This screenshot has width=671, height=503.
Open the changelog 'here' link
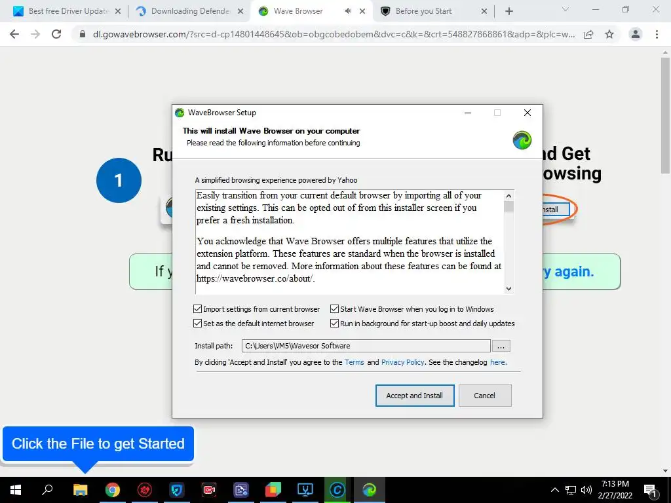[x=497, y=362]
